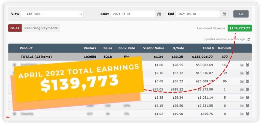
Task: Sort by the Visitors column header
Action: pyautogui.click(x=90, y=48)
